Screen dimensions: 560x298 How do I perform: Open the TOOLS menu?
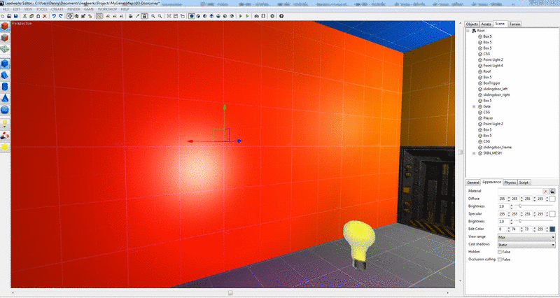41,9
